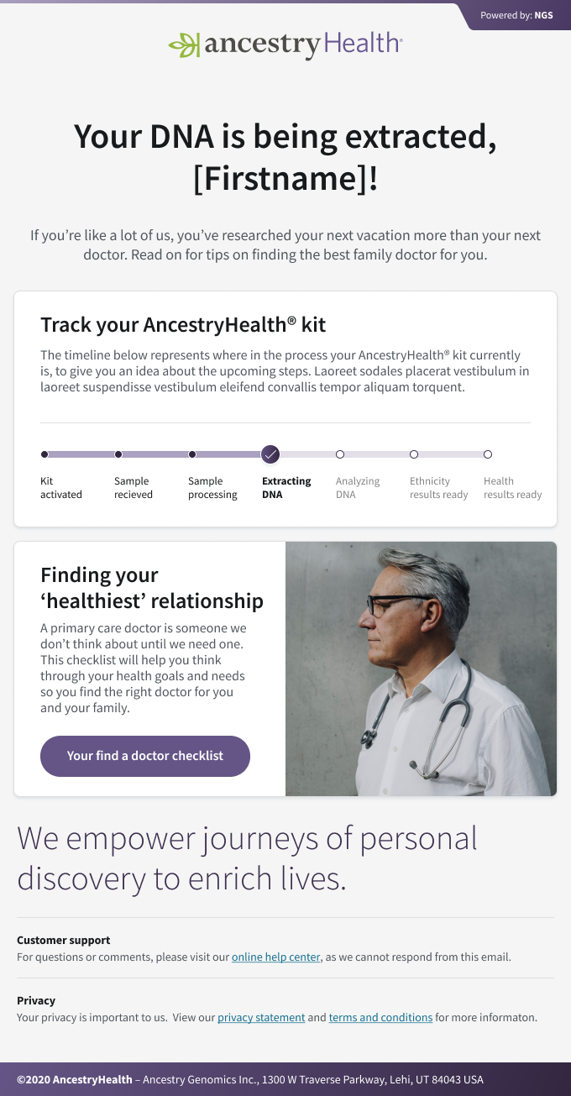The image size is (571, 1096).
Task: Click the Finding your healthiest relationship heading
Action: (x=152, y=588)
